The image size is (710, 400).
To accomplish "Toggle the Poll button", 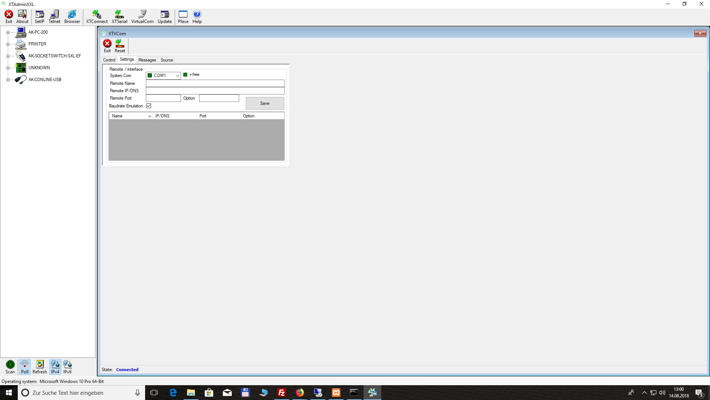I will pos(25,367).
